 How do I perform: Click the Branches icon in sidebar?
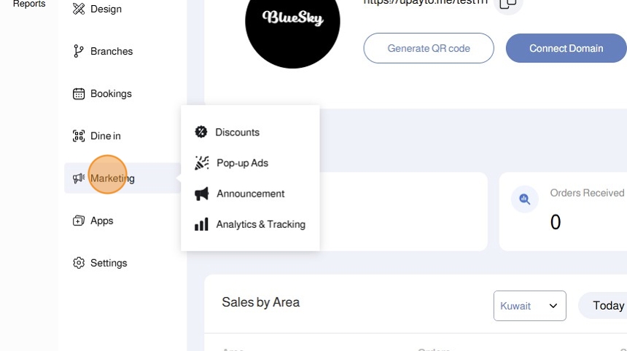79,51
